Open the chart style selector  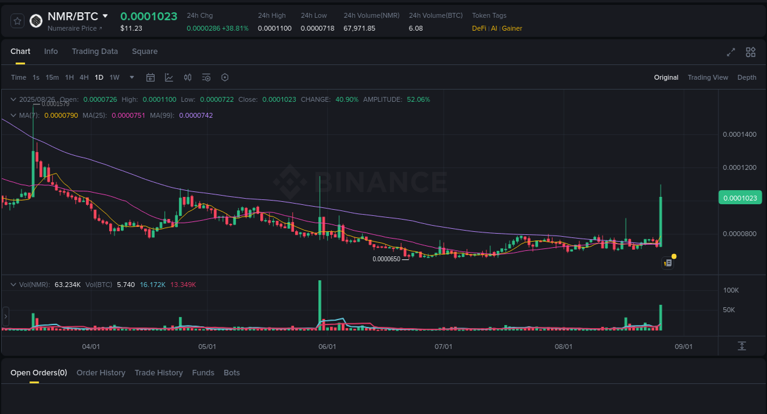click(x=168, y=77)
